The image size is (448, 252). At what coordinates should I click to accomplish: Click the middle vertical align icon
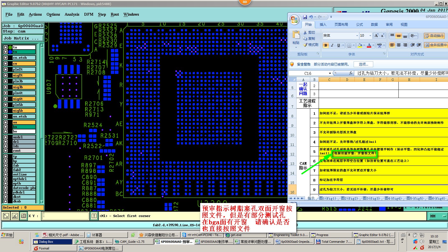click(x=399, y=36)
